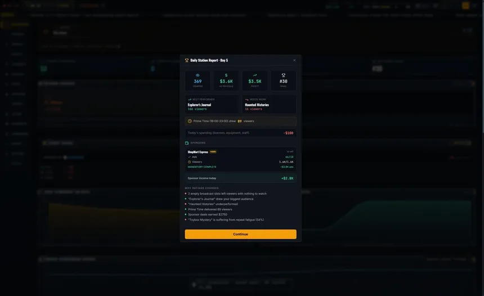The width and height of the screenshot is (484, 296).
Task: Click the Haunted Histories needs work title
Action: coord(257,105)
